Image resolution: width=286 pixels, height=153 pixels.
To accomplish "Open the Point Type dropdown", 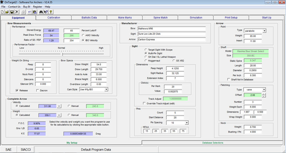I will 264,31.
